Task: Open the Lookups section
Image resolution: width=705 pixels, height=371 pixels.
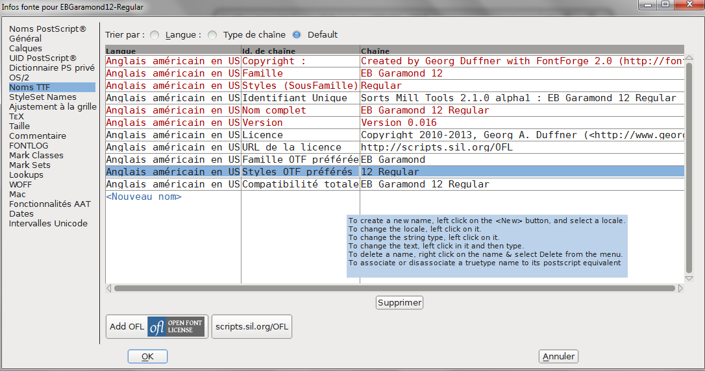Action: [26, 174]
